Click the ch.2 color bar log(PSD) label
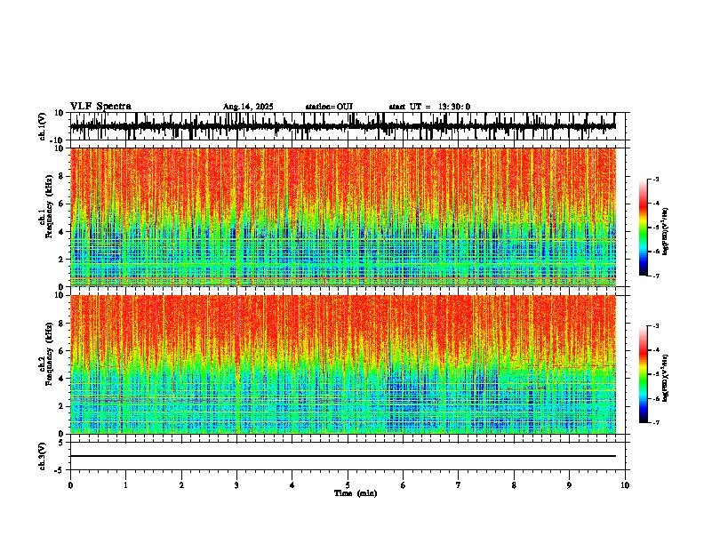 tap(665, 378)
